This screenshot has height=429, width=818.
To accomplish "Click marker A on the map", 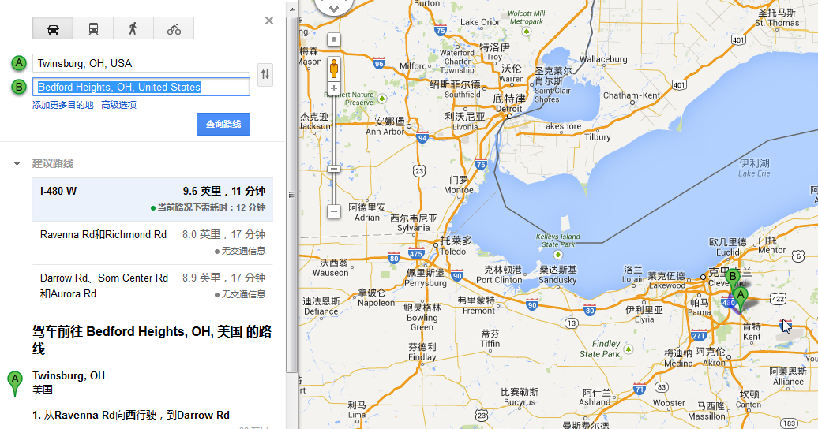I will pos(741,298).
